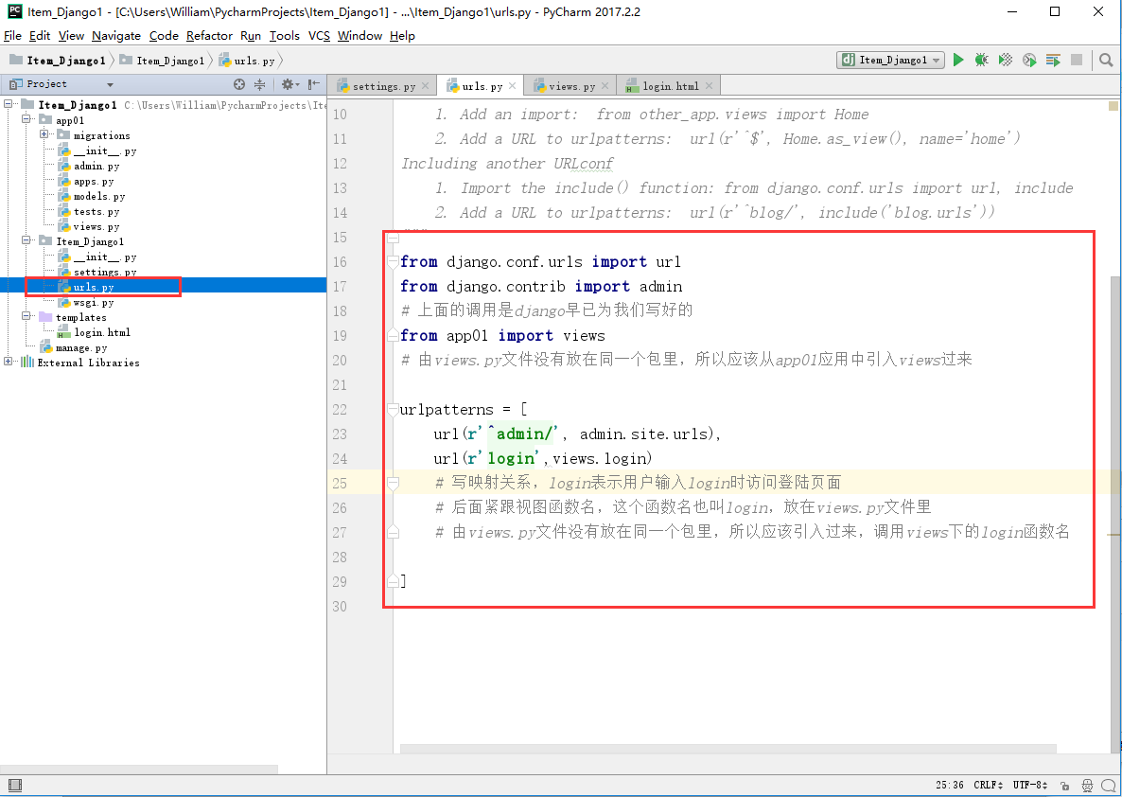
Task: Place cursor on line 24 views.login
Action: (602, 458)
